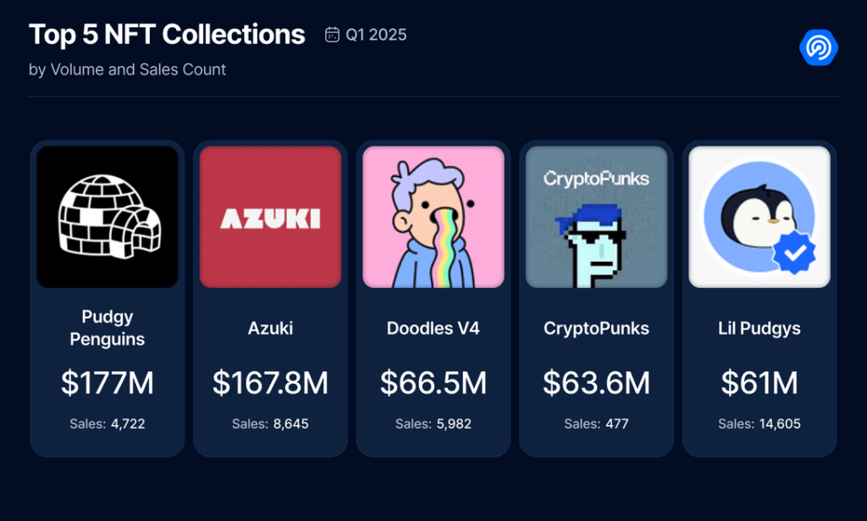867x521 pixels.
Task: Click the CryptoPunks collection name text
Action: pyautogui.click(x=596, y=328)
